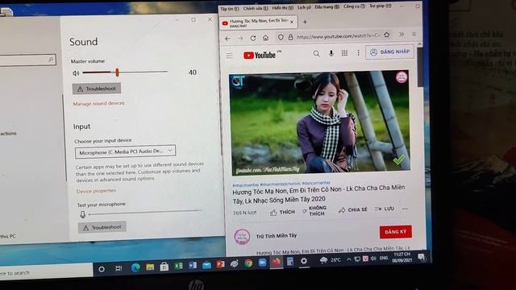Open Zoom from taskbar

[262, 263]
